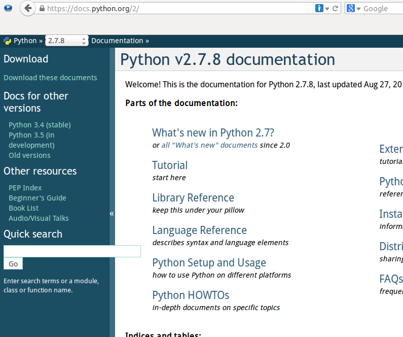Open the PEP Index link
Viewport: 403px width, 337px height.
pyautogui.click(x=25, y=188)
